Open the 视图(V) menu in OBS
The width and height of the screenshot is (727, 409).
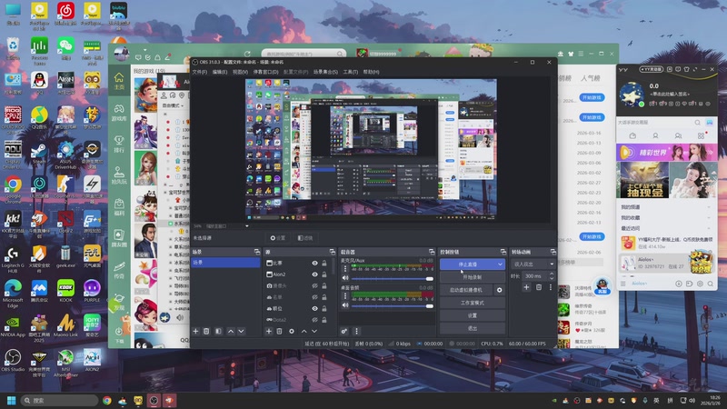(x=240, y=72)
